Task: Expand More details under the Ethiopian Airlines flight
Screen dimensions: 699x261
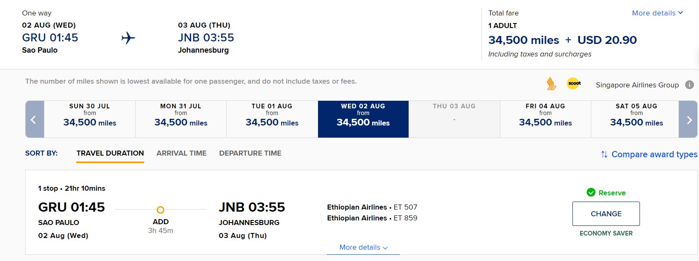Action: (x=363, y=248)
